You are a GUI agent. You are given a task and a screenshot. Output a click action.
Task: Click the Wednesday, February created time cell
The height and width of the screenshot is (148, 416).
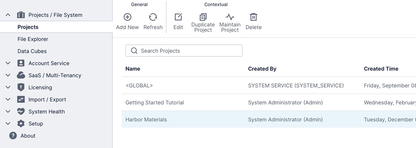[x=390, y=103]
